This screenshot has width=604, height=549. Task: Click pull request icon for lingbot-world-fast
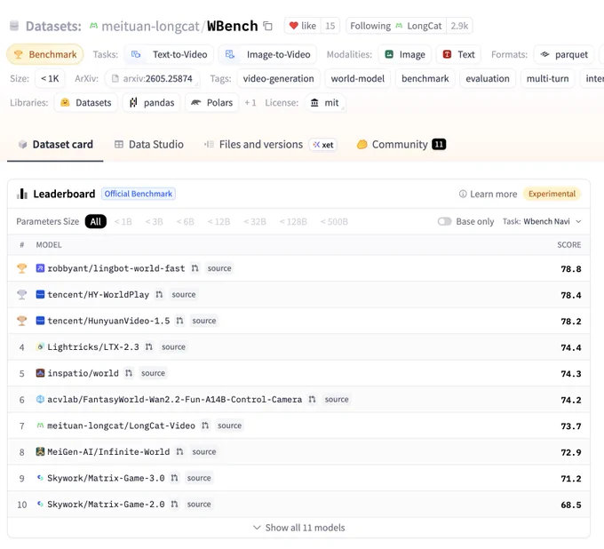pos(195,268)
